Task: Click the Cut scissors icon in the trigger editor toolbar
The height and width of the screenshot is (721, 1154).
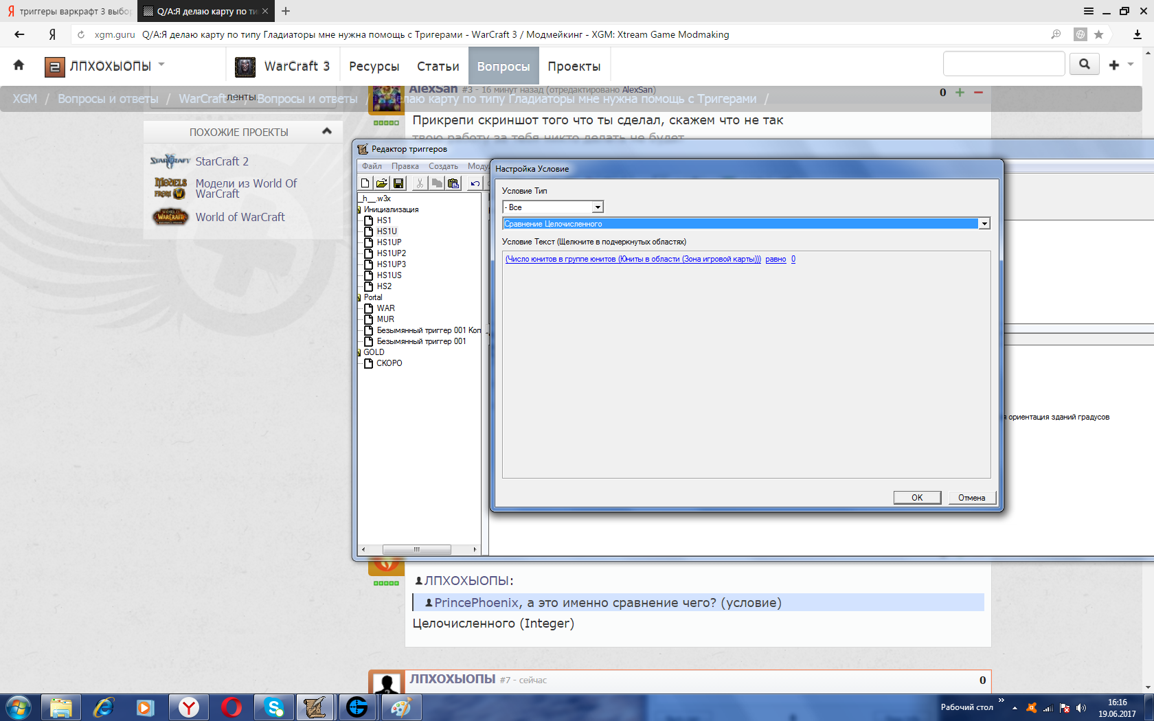Action: click(x=420, y=183)
